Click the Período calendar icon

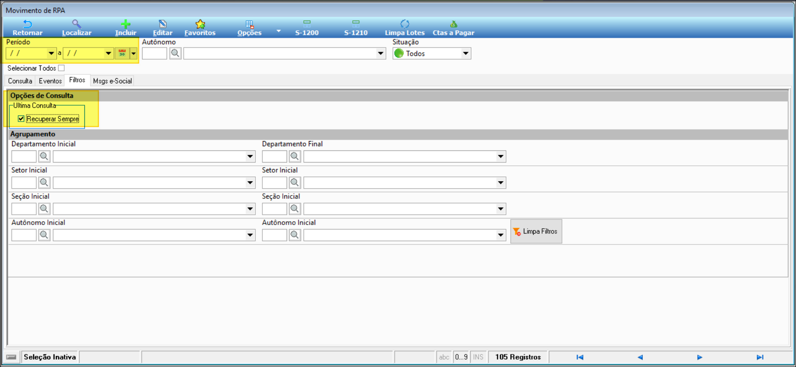pos(122,54)
